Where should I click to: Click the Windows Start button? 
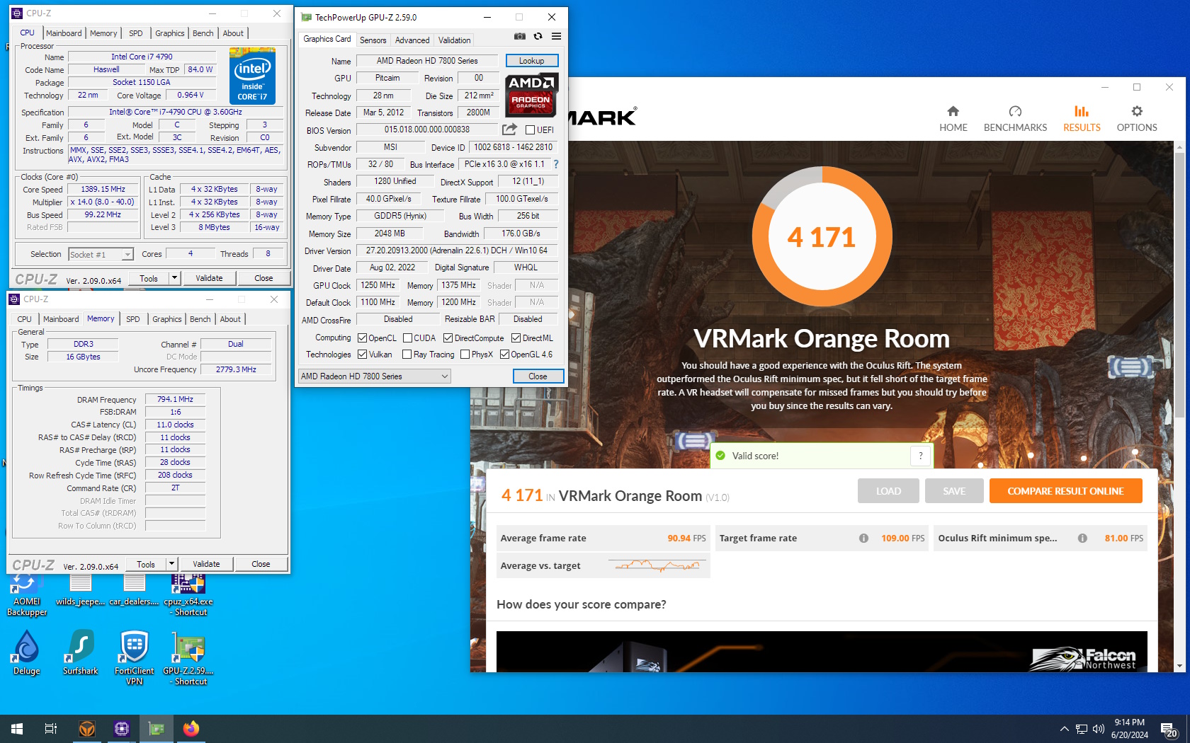[x=17, y=729]
